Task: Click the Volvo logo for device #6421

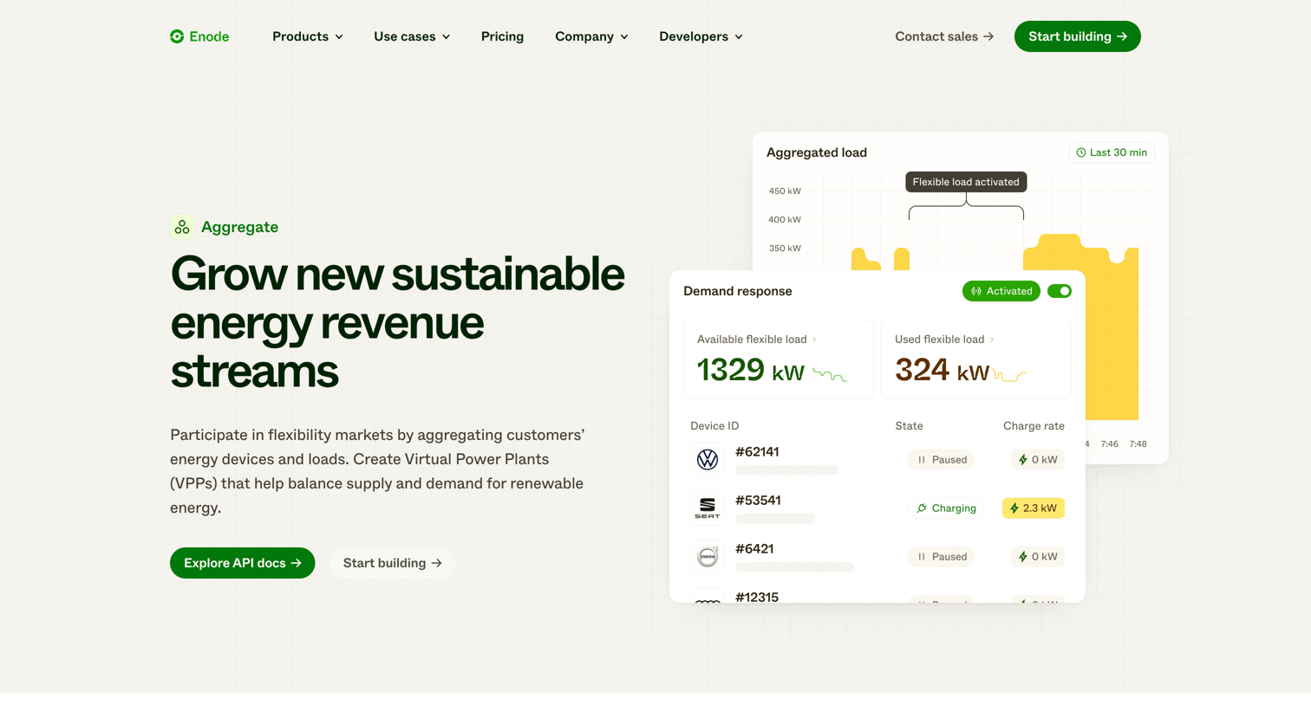Action: (x=708, y=557)
